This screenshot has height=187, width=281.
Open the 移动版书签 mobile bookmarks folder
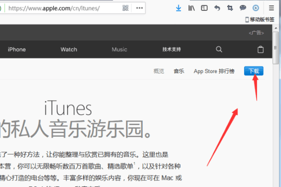pyautogui.click(x=260, y=19)
